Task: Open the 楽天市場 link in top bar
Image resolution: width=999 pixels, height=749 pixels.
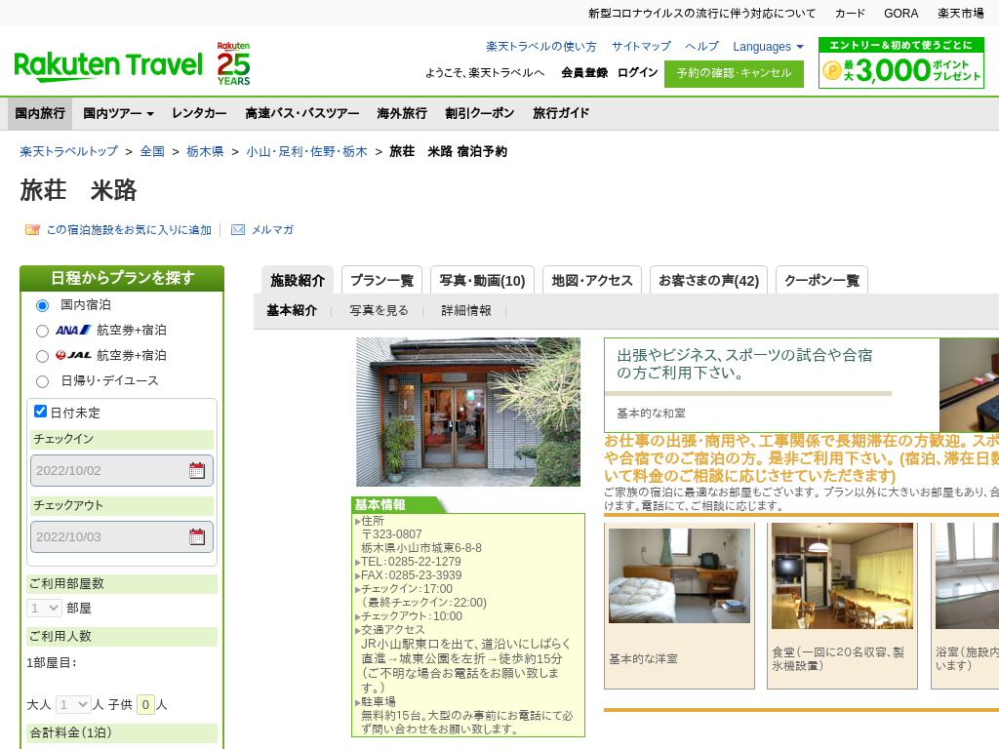Action: click(961, 14)
